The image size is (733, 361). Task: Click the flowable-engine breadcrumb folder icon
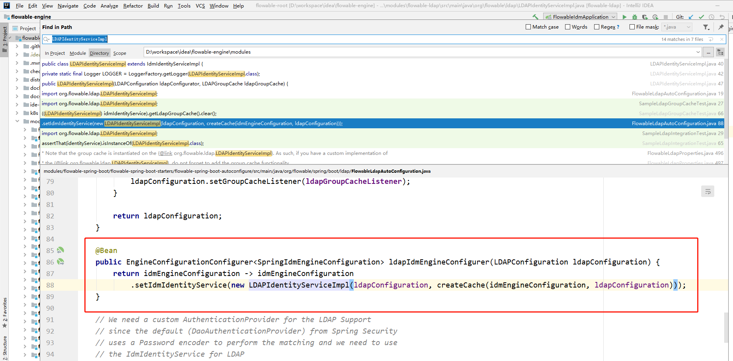coord(7,17)
